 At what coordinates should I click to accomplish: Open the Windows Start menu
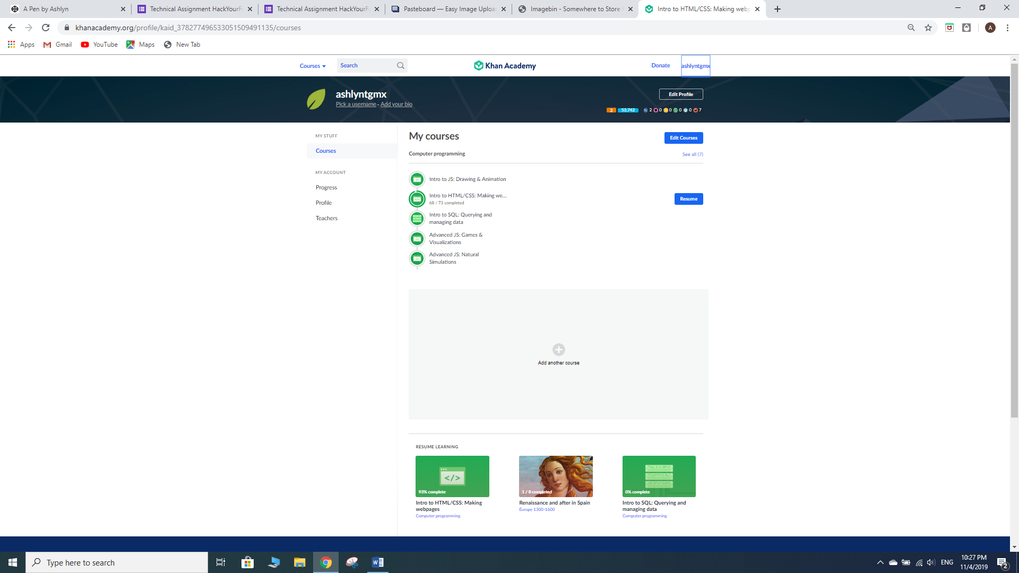(x=13, y=562)
